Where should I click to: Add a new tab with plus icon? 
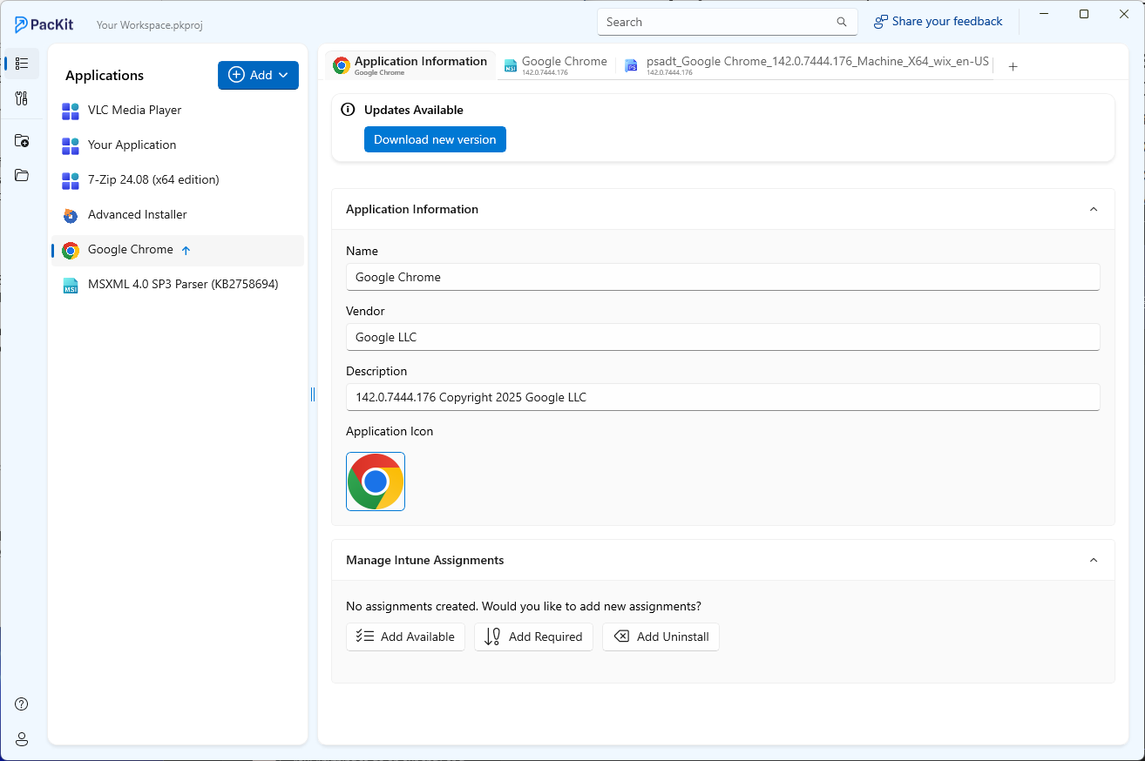1013,66
